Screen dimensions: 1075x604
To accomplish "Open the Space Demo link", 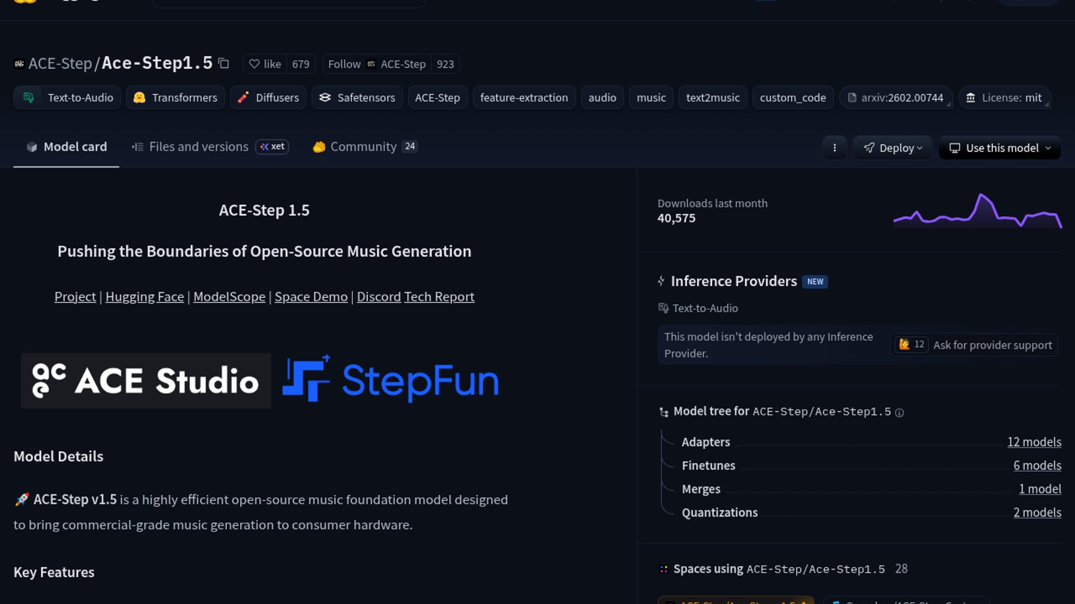I will coord(311,296).
